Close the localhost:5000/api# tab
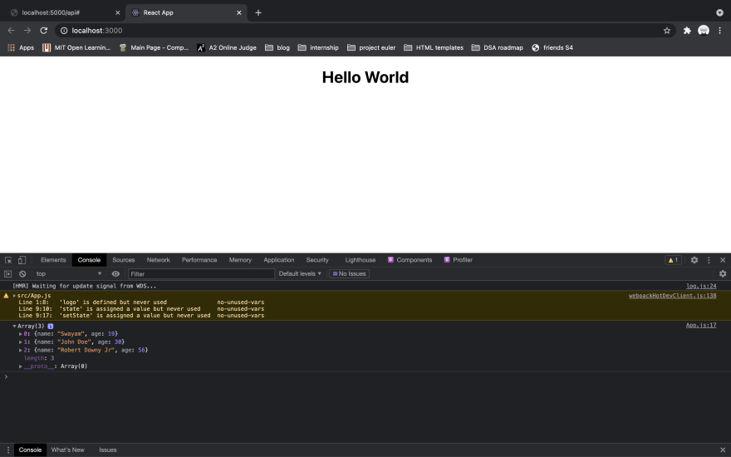Screen dimensions: 731x457 click(117, 12)
